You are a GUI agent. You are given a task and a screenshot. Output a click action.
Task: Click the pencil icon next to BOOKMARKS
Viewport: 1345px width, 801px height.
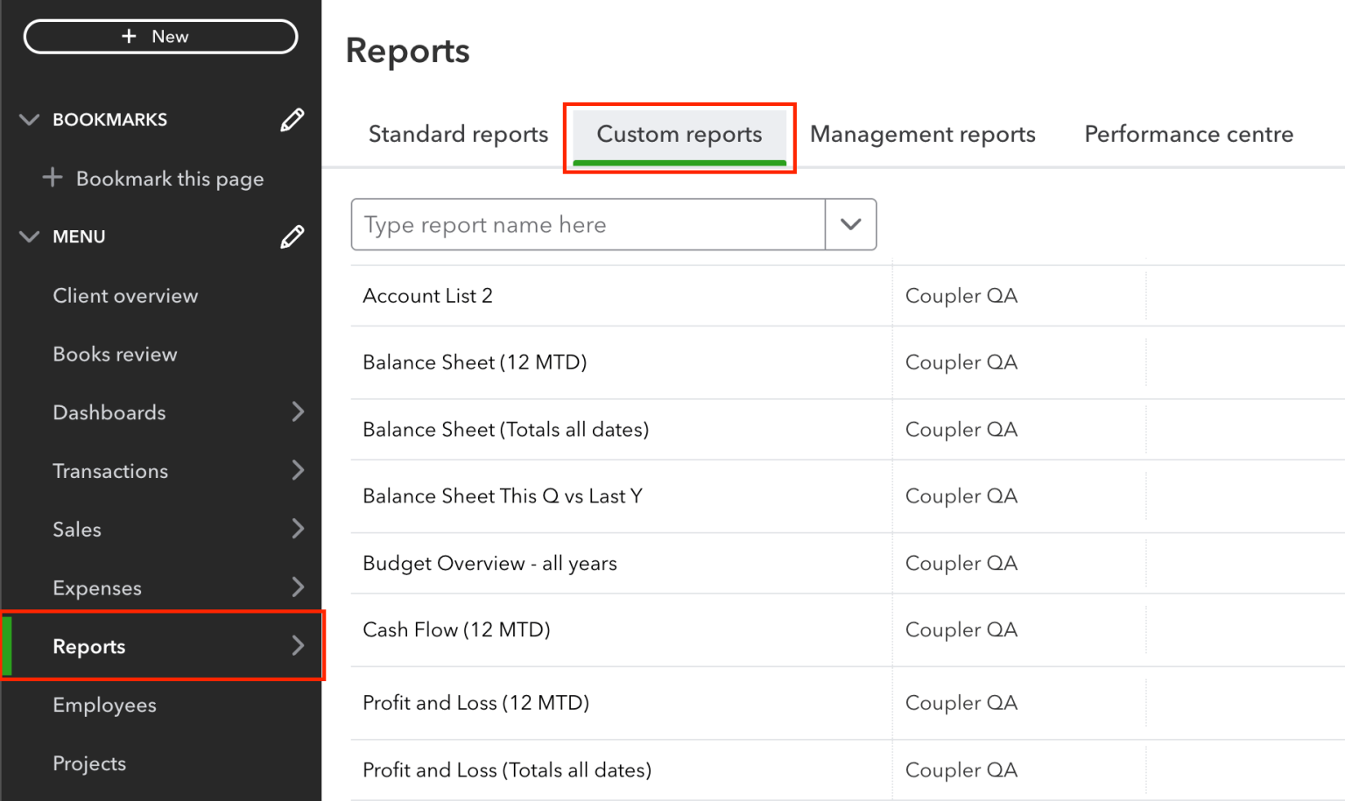coord(292,119)
